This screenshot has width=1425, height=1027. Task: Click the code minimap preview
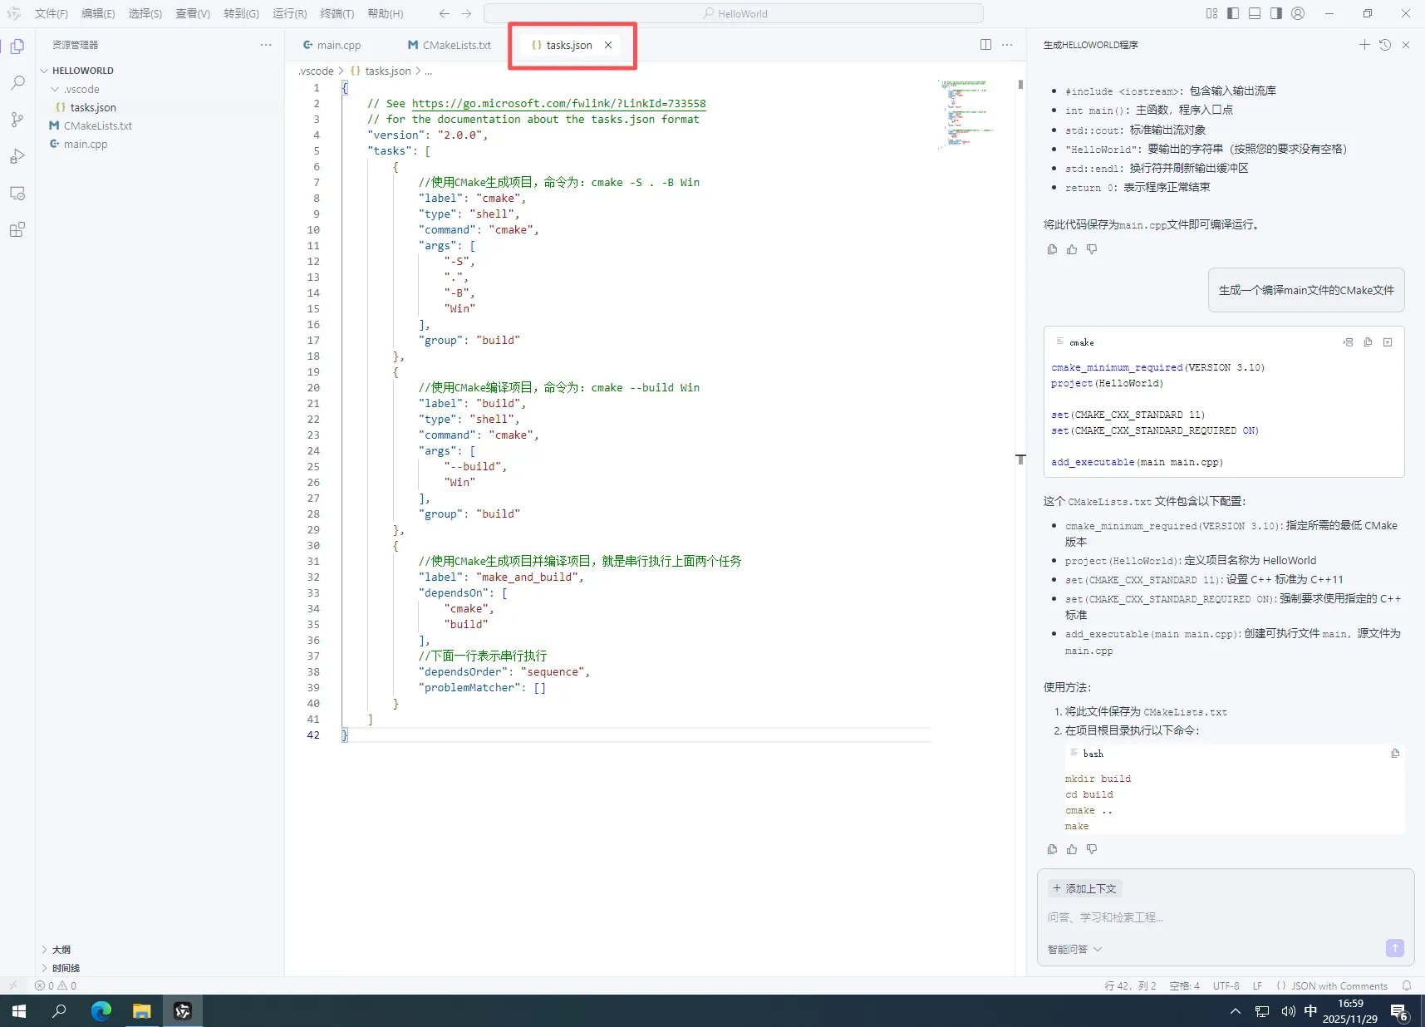[x=965, y=115]
